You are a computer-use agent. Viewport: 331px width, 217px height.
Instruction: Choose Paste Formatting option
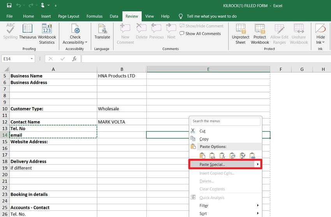[243, 156]
